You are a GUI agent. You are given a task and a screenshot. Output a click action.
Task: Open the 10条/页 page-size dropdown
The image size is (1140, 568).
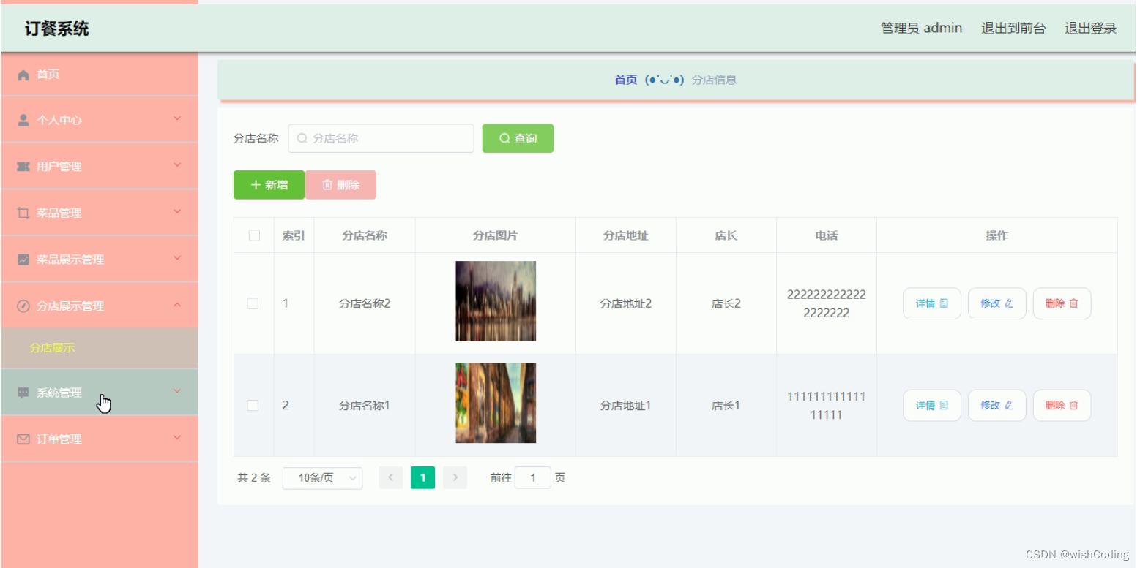pos(322,477)
